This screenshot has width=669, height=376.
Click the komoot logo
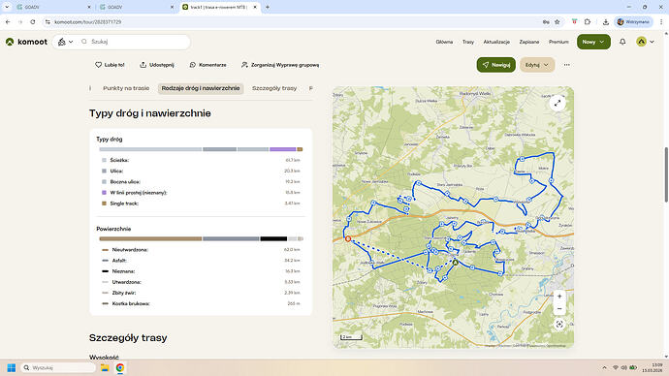click(26, 42)
